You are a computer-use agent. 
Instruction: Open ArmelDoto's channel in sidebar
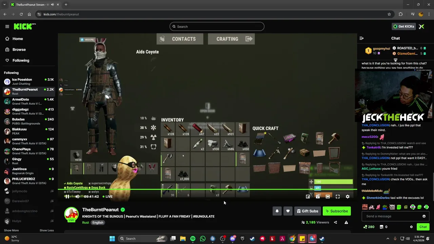tap(29, 101)
